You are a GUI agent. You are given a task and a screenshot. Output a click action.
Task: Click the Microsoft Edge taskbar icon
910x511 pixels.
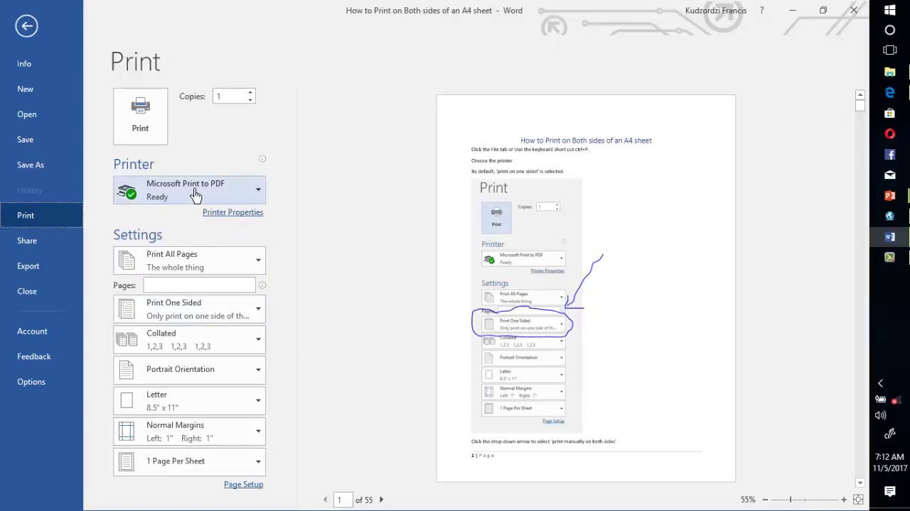tap(889, 92)
